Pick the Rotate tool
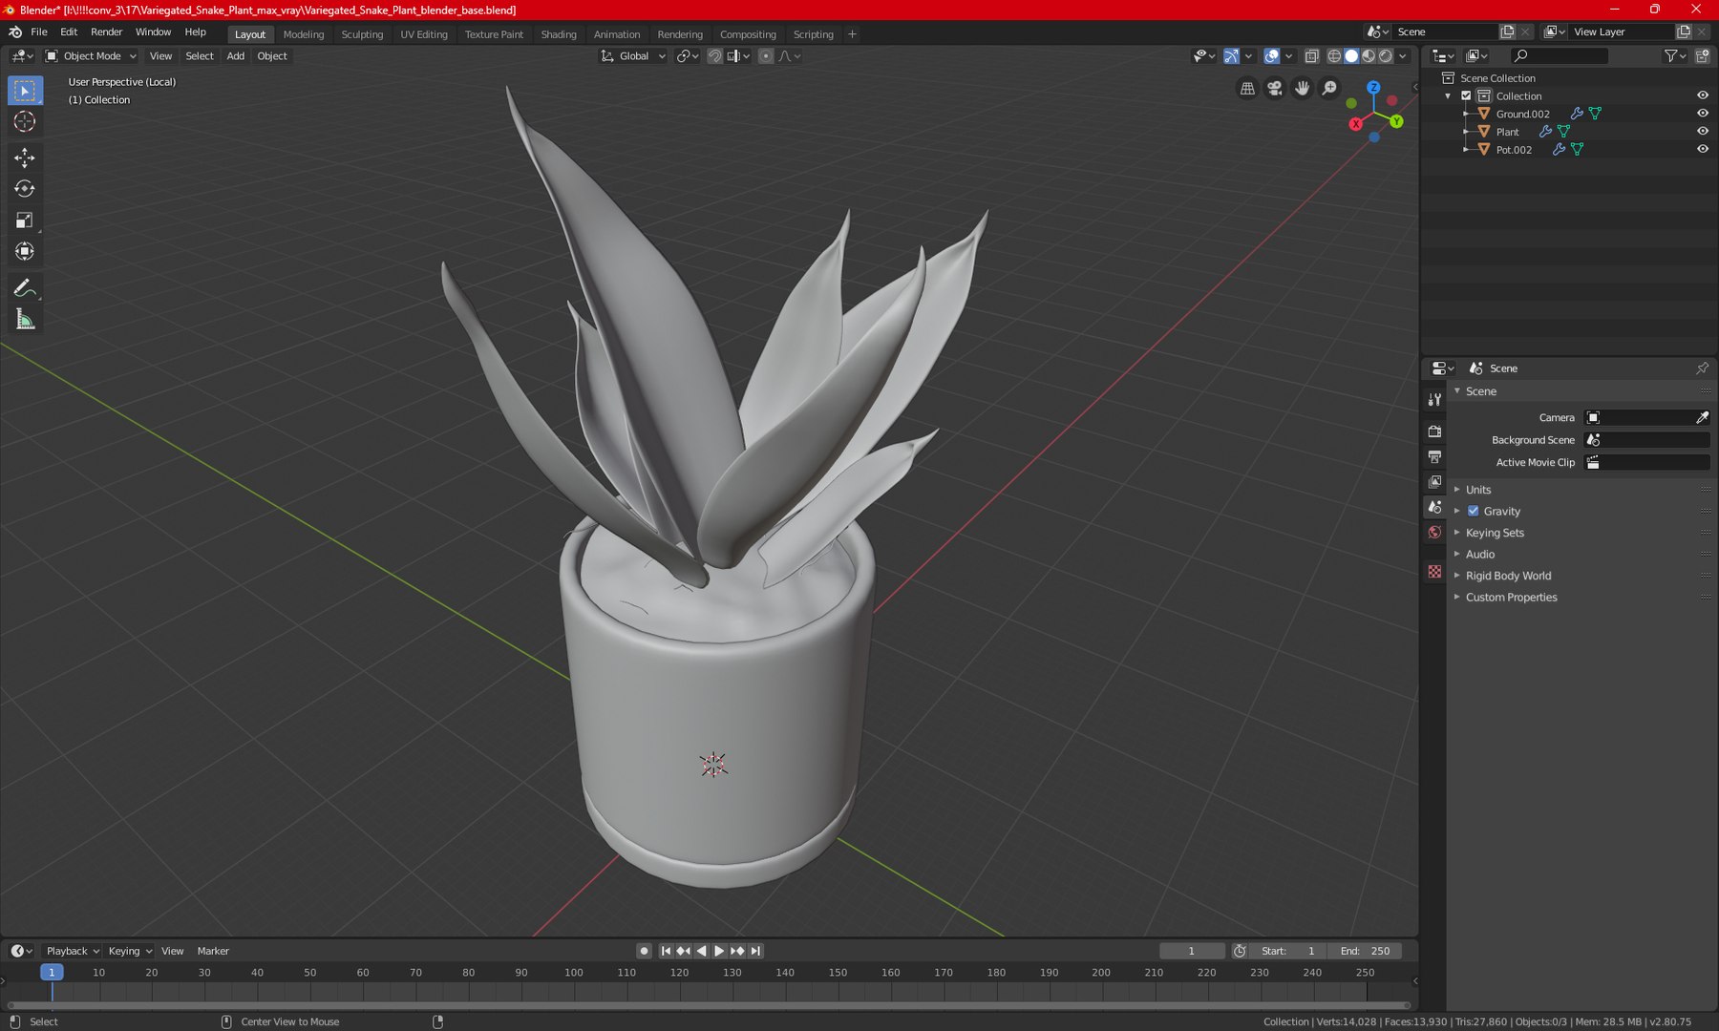Image resolution: width=1719 pixels, height=1031 pixels. [25, 189]
